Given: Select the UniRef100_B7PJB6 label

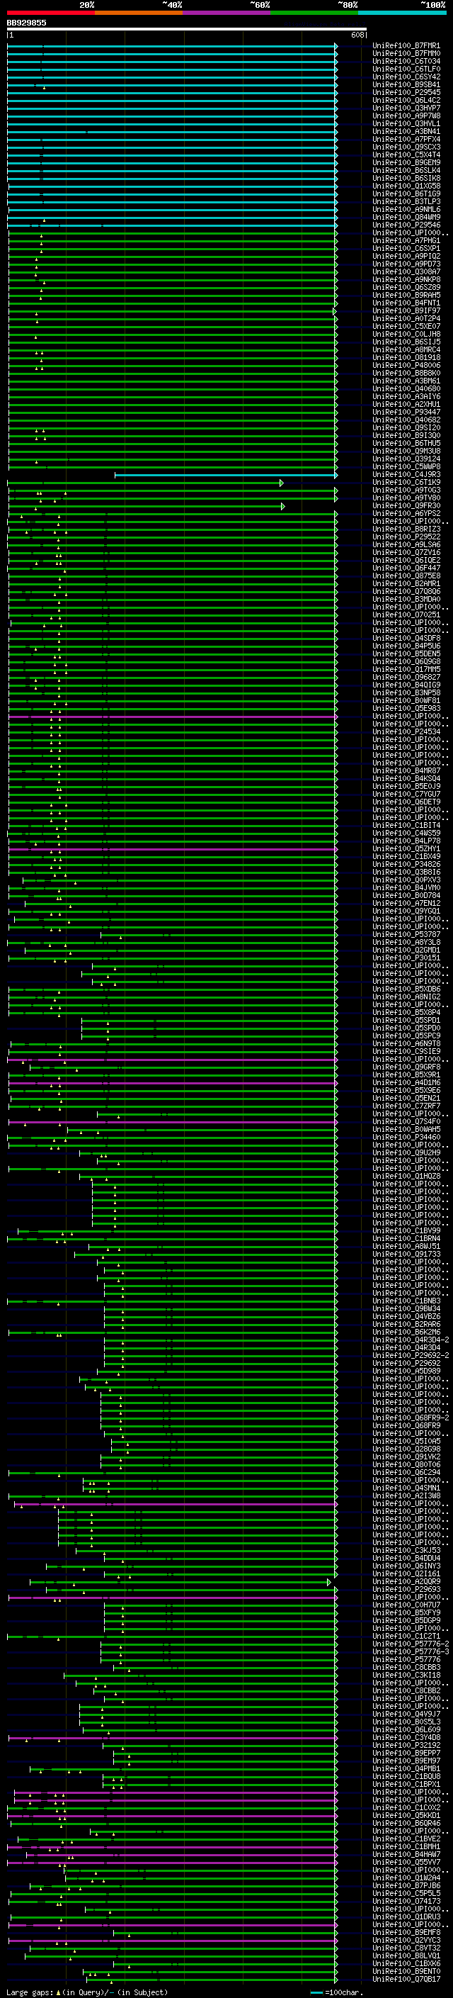Looking at the screenshot, I should tap(406, 1885).
